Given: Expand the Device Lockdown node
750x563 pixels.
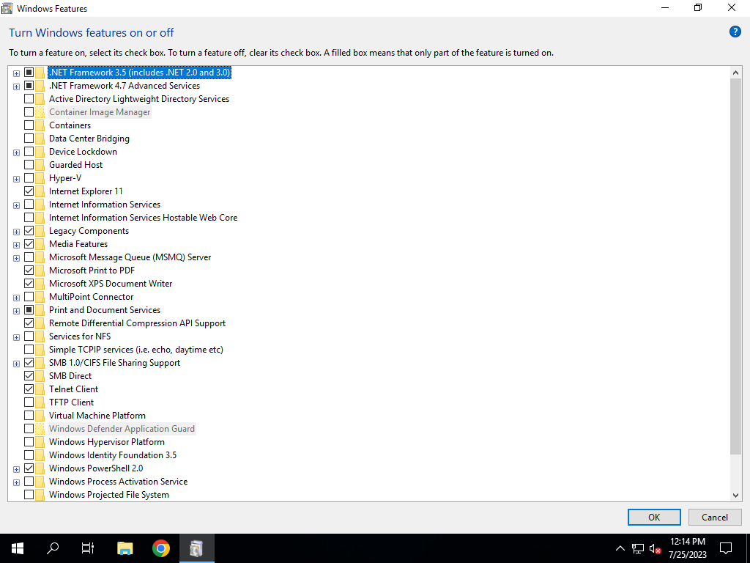Looking at the screenshot, I should [x=16, y=152].
